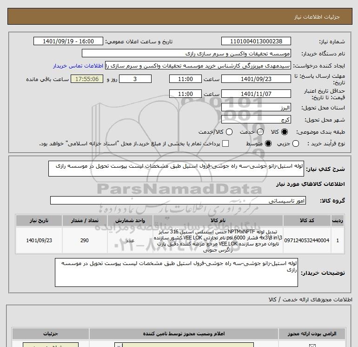The width and height of the screenshot is (358, 347).
Task: Click need date cell 1401/09/23 in table
Action: tap(39, 240)
